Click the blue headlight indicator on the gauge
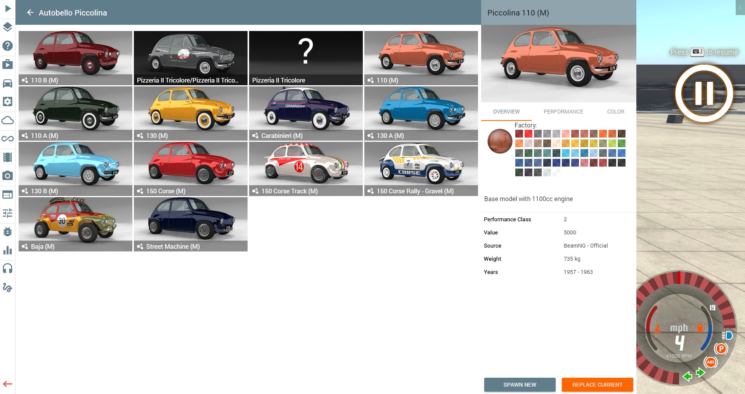The height and width of the screenshot is (394, 745). click(x=727, y=336)
